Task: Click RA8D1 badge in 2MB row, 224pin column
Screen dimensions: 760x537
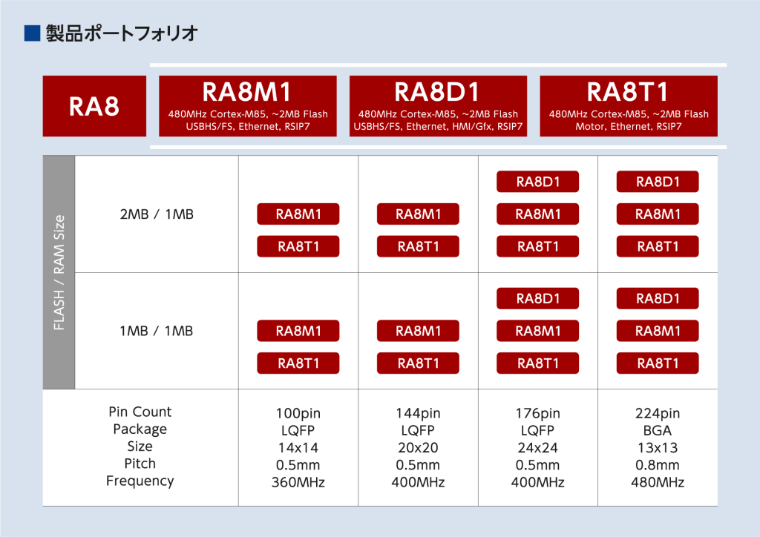Action: [658, 182]
